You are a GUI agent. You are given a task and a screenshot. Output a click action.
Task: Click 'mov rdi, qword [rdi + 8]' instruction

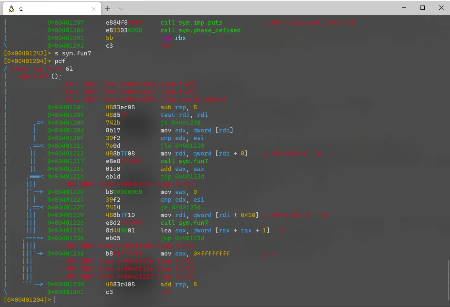pyautogui.click(x=204, y=153)
